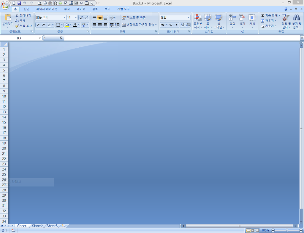
Task: Click the Help question mark icon
Action: click(x=286, y=9)
